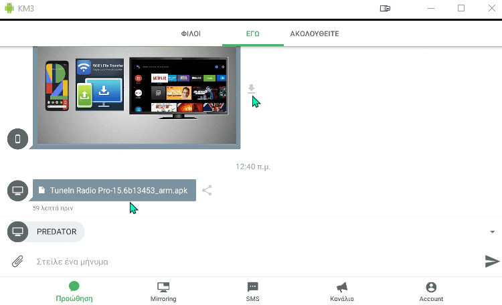Attach a file with the paperclip icon
This screenshot has width=502, height=305.
(17, 262)
